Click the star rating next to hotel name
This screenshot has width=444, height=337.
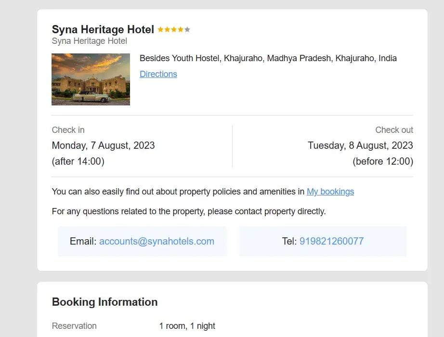click(173, 30)
